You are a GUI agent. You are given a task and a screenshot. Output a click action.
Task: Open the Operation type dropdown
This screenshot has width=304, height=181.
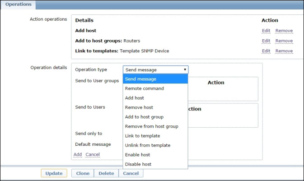click(155, 70)
